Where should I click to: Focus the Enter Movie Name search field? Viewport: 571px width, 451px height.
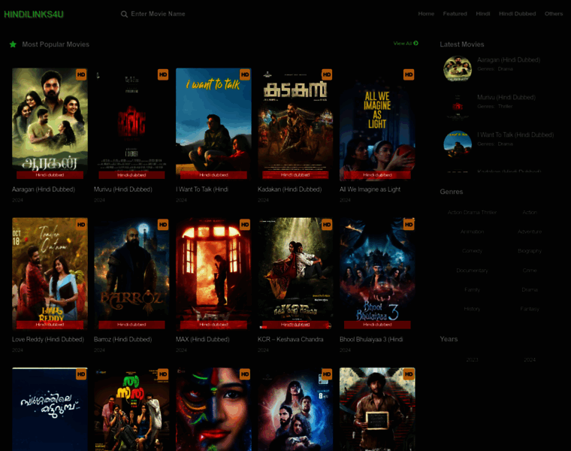point(158,14)
